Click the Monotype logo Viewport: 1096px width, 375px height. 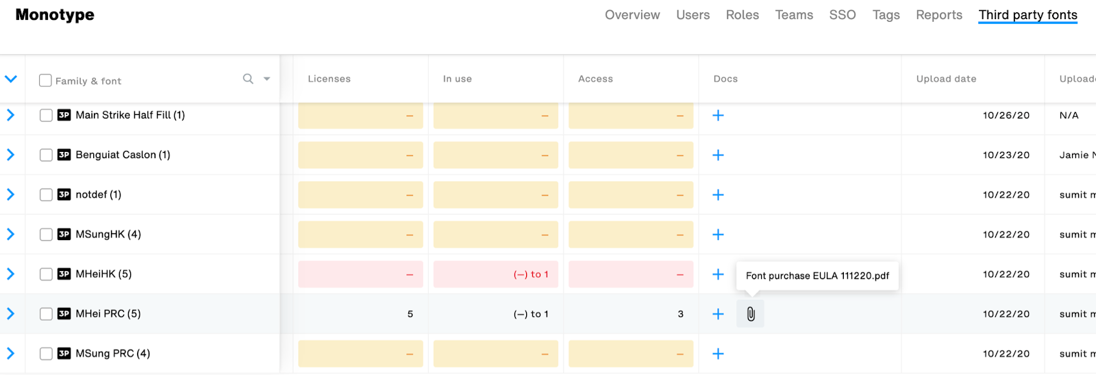tap(55, 15)
